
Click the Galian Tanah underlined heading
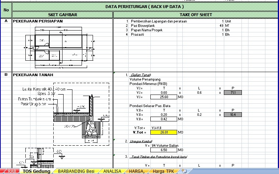[x=140, y=75]
